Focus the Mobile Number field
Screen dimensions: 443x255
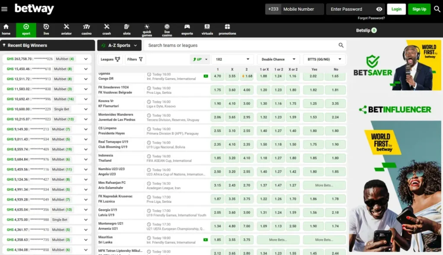coord(303,9)
